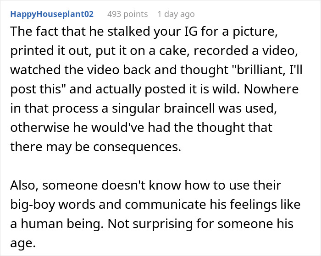Click the '1 day ago' timestamp
Image resolution: width=321 pixels, height=256 pixels.
(176, 14)
